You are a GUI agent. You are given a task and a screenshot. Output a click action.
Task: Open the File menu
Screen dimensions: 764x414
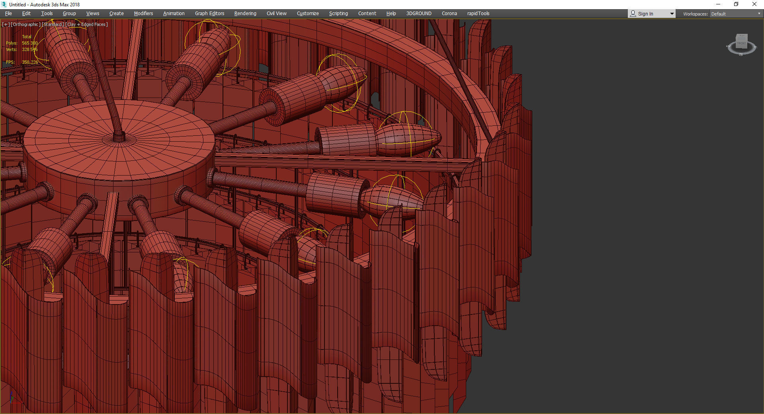[x=8, y=14]
